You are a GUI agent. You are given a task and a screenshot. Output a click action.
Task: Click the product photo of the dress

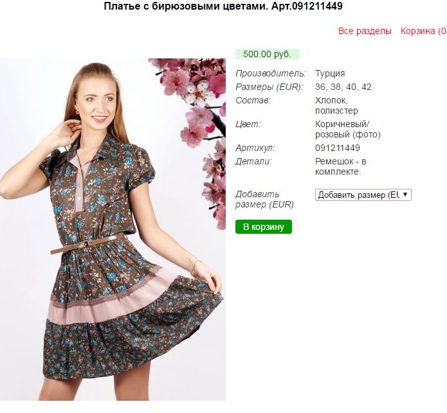coord(113,229)
